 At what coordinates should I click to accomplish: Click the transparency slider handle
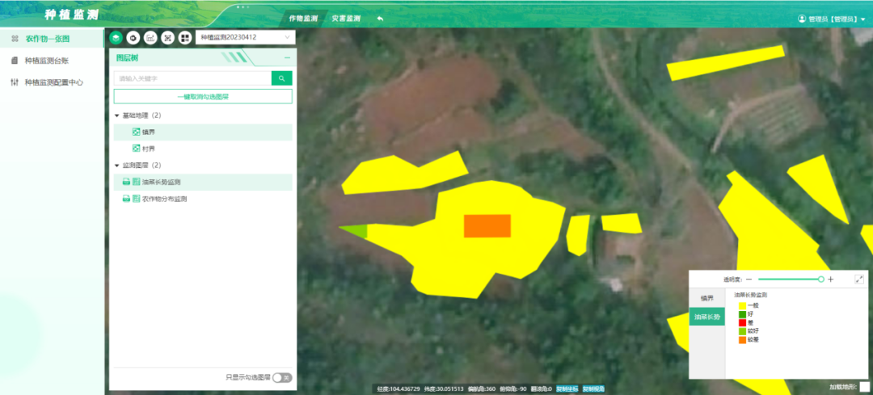(820, 279)
